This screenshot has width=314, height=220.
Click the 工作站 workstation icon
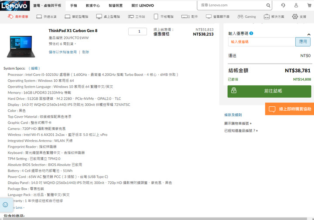click(x=131, y=17)
